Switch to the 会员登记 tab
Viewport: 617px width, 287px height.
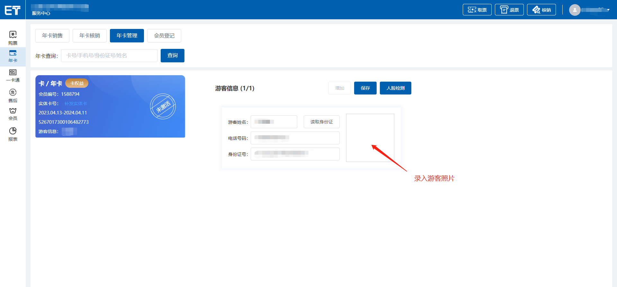164,36
